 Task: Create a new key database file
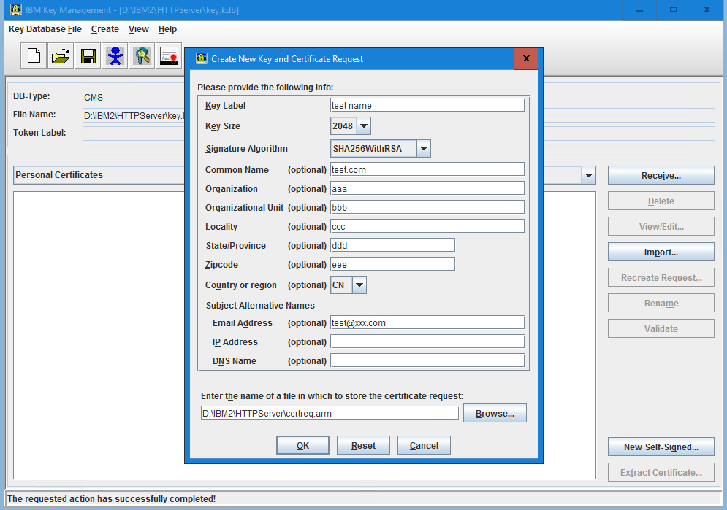click(33, 55)
